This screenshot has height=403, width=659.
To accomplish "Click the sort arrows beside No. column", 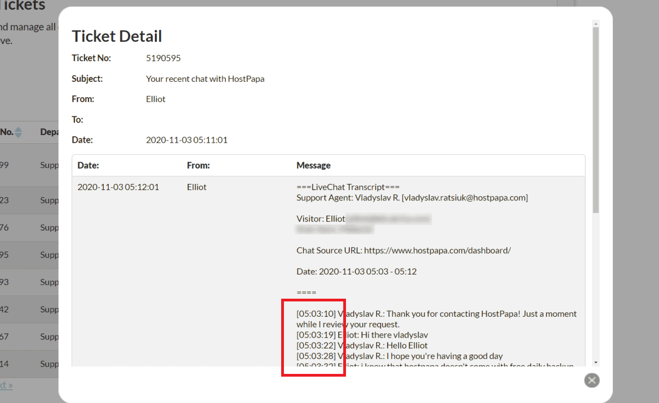I will click(18, 132).
